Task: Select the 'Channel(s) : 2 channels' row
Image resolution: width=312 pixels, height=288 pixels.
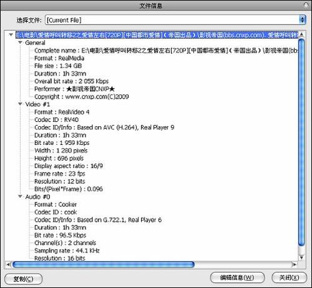Action: click(x=65, y=243)
